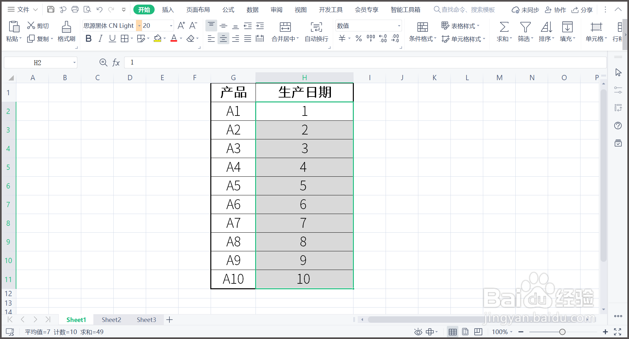Click Merge and Center button

(285, 32)
